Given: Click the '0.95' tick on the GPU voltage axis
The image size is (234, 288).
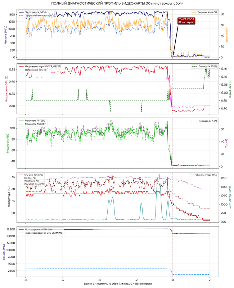Looking at the screenshot, I should [12, 69].
